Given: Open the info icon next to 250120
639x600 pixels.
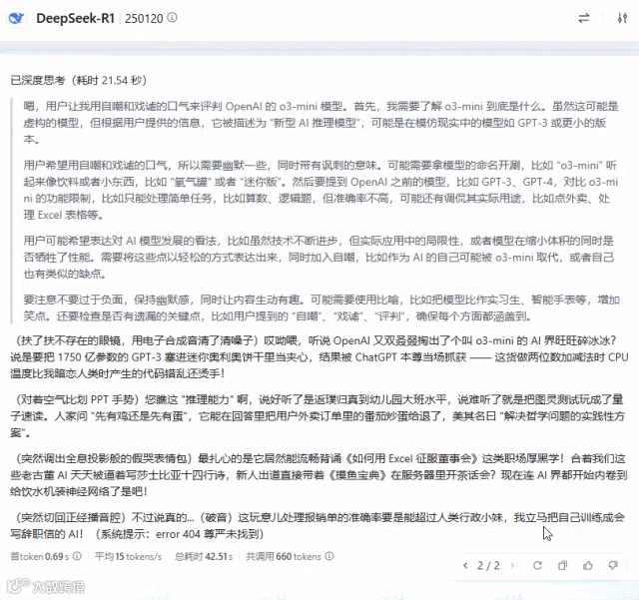Looking at the screenshot, I should [x=173, y=18].
